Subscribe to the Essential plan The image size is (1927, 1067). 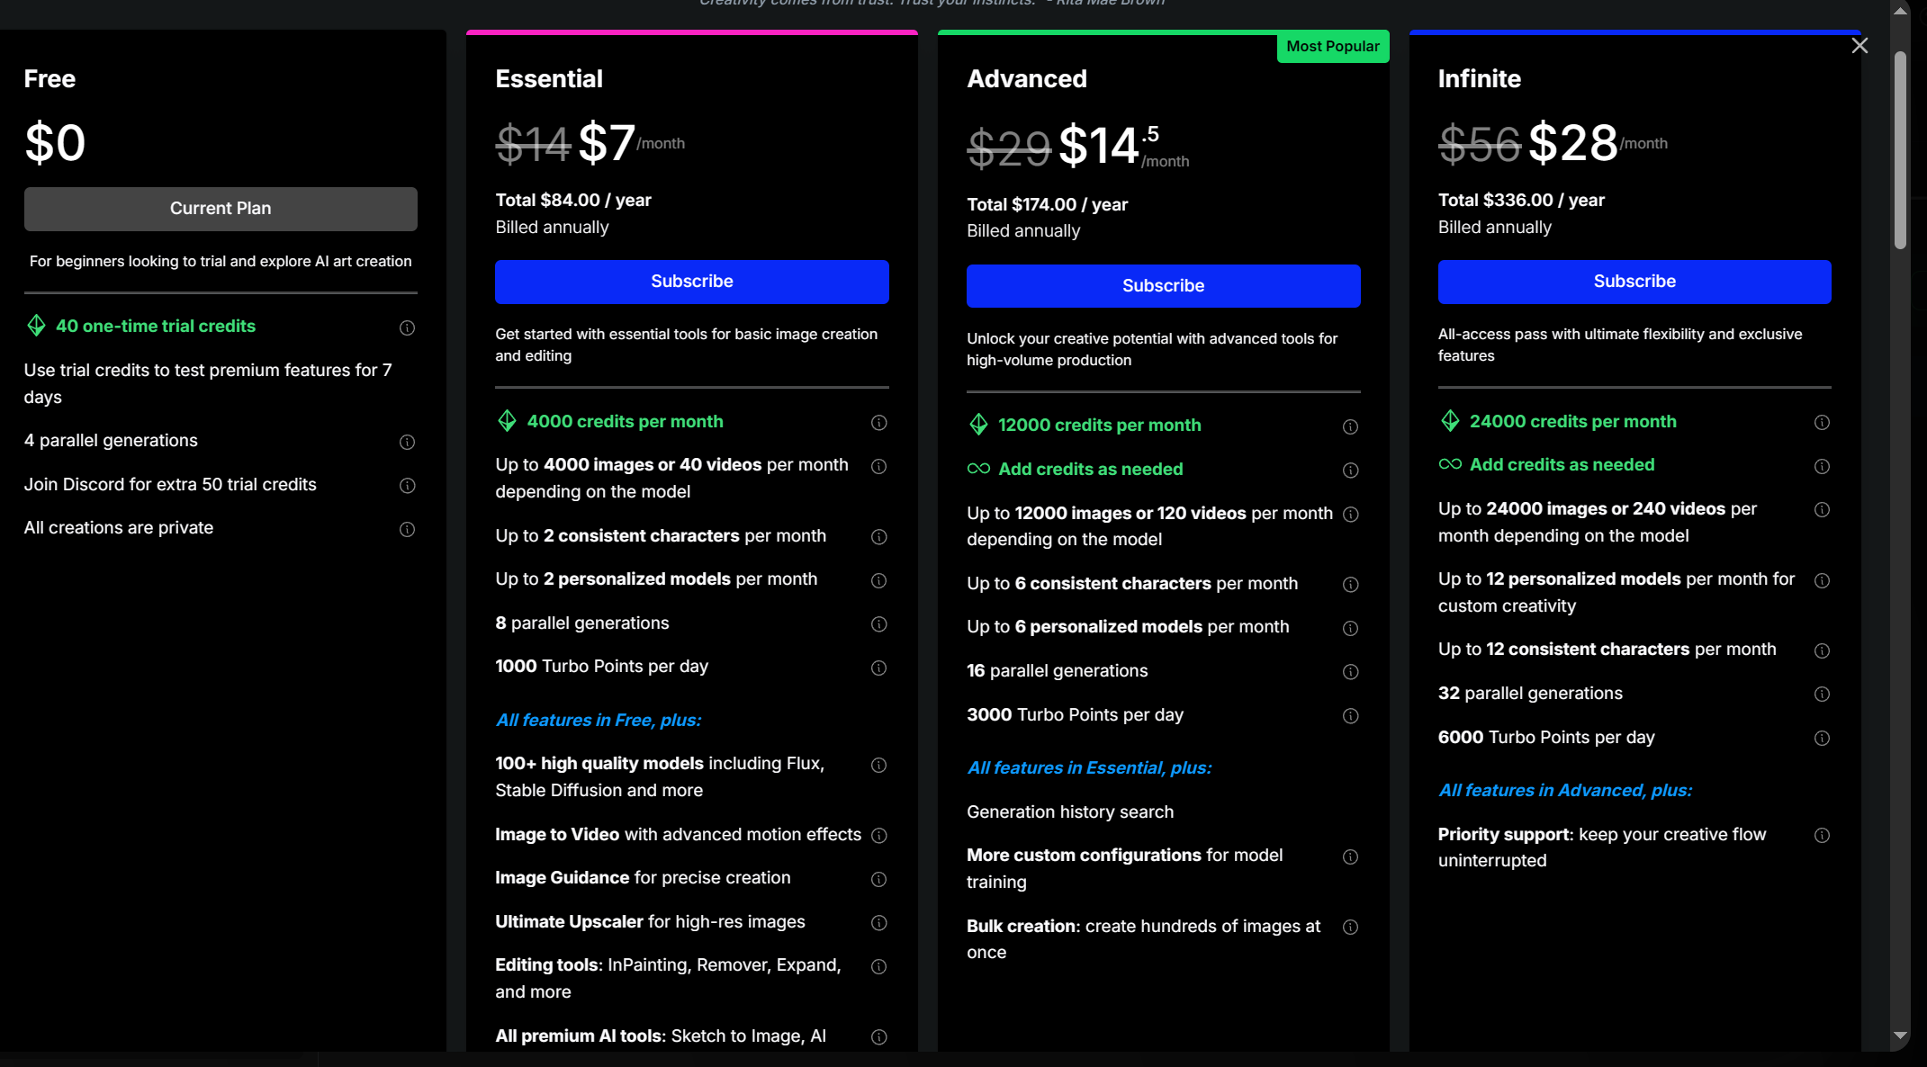(x=691, y=282)
